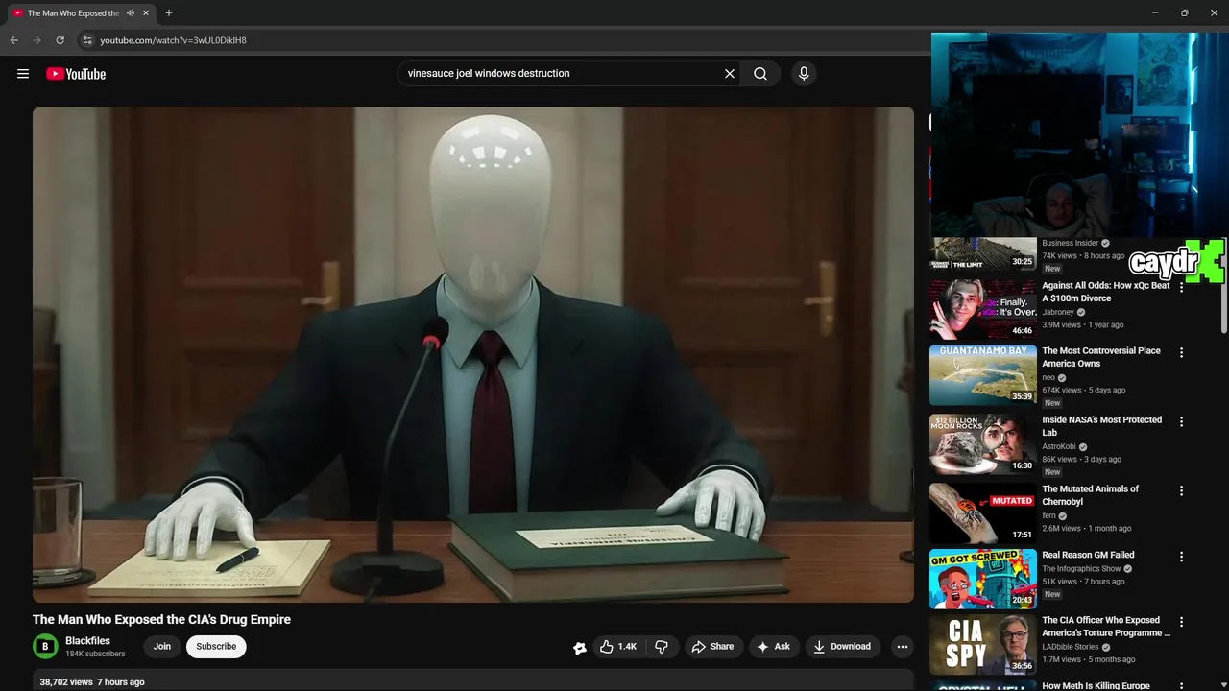
Task: Open the more actions three-dot menu below video
Action: pyautogui.click(x=903, y=647)
